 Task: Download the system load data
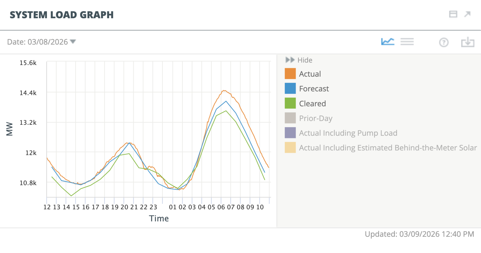tap(467, 42)
